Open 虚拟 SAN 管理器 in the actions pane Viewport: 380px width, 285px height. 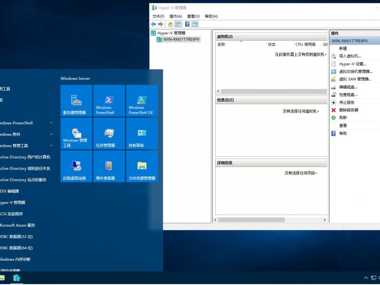355,79
